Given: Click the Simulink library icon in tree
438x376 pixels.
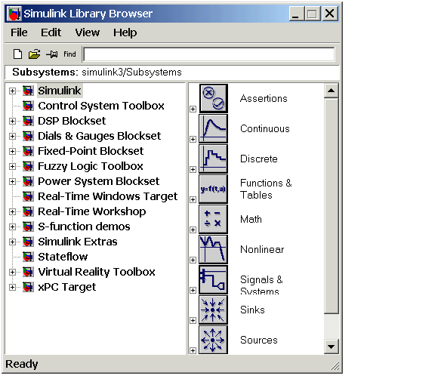Looking at the screenshot, I should click(x=29, y=91).
